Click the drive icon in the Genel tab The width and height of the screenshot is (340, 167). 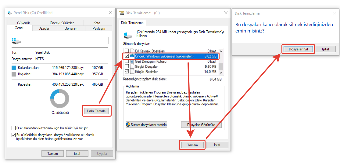16,40
